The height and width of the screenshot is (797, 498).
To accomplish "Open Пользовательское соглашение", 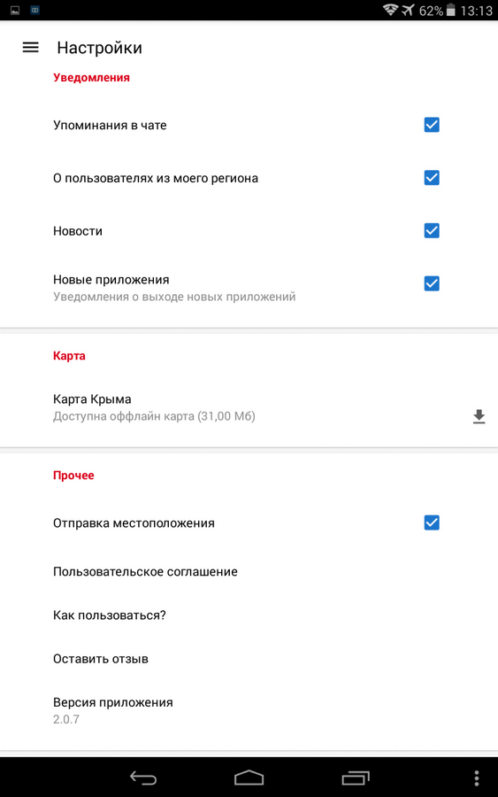I will (x=249, y=572).
